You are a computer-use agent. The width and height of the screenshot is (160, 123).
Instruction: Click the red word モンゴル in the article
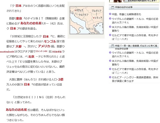(50, 41)
